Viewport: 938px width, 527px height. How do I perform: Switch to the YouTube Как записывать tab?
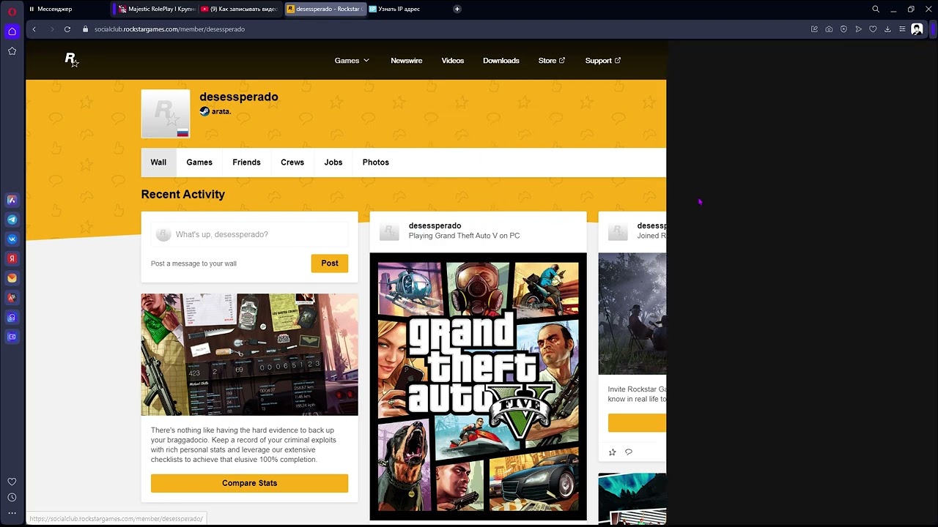pyautogui.click(x=240, y=9)
